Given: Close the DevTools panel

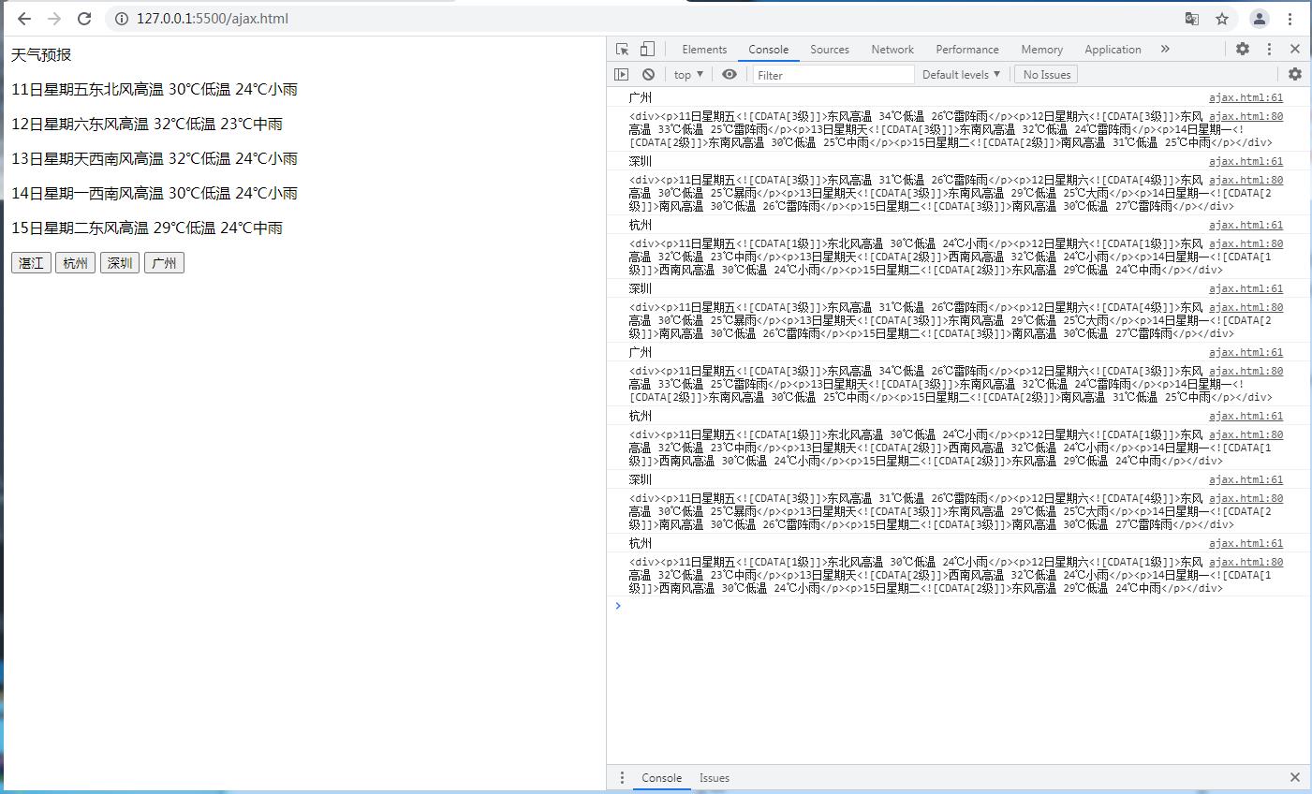Looking at the screenshot, I should click(1295, 50).
